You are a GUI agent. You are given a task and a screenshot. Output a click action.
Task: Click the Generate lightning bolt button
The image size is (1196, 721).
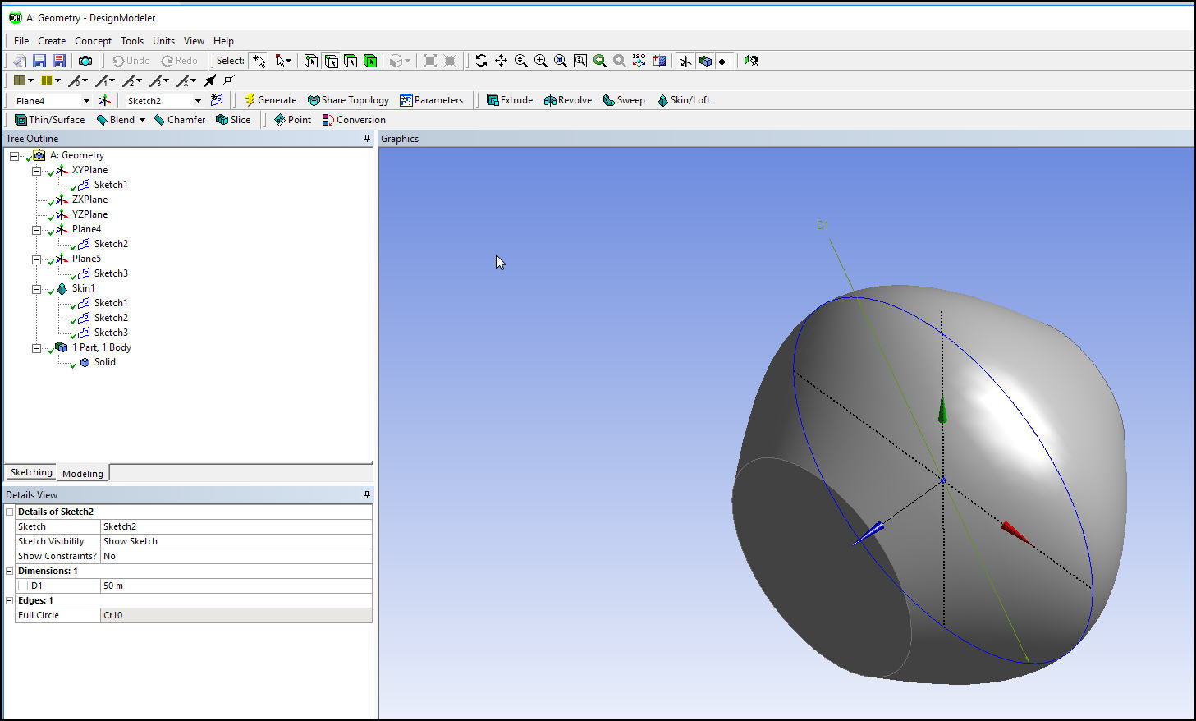pyautogui.click(x=270, y=100)
